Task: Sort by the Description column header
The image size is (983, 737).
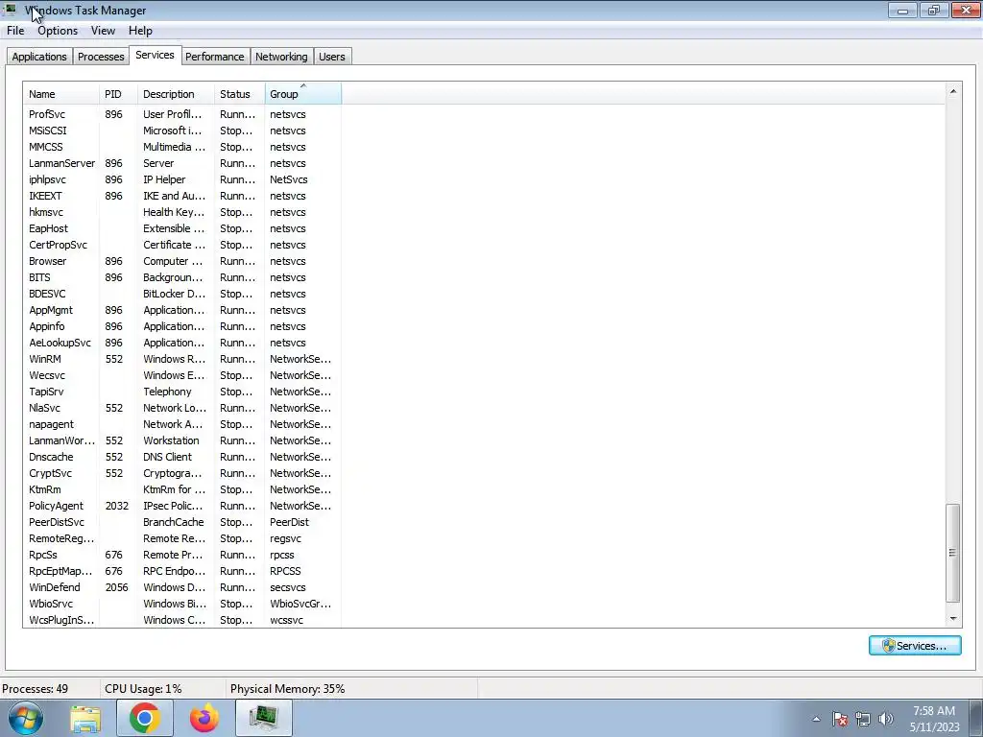Action: [176, 94]
